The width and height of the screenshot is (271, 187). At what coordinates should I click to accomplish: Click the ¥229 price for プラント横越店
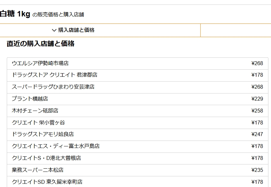click(257, 99)
